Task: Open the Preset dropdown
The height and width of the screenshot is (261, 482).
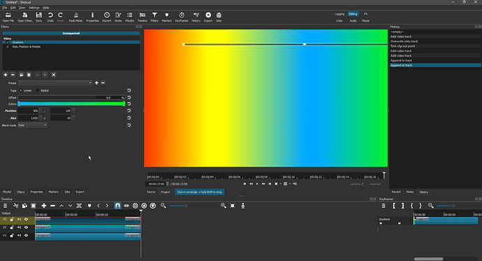Action: point(55,83)
